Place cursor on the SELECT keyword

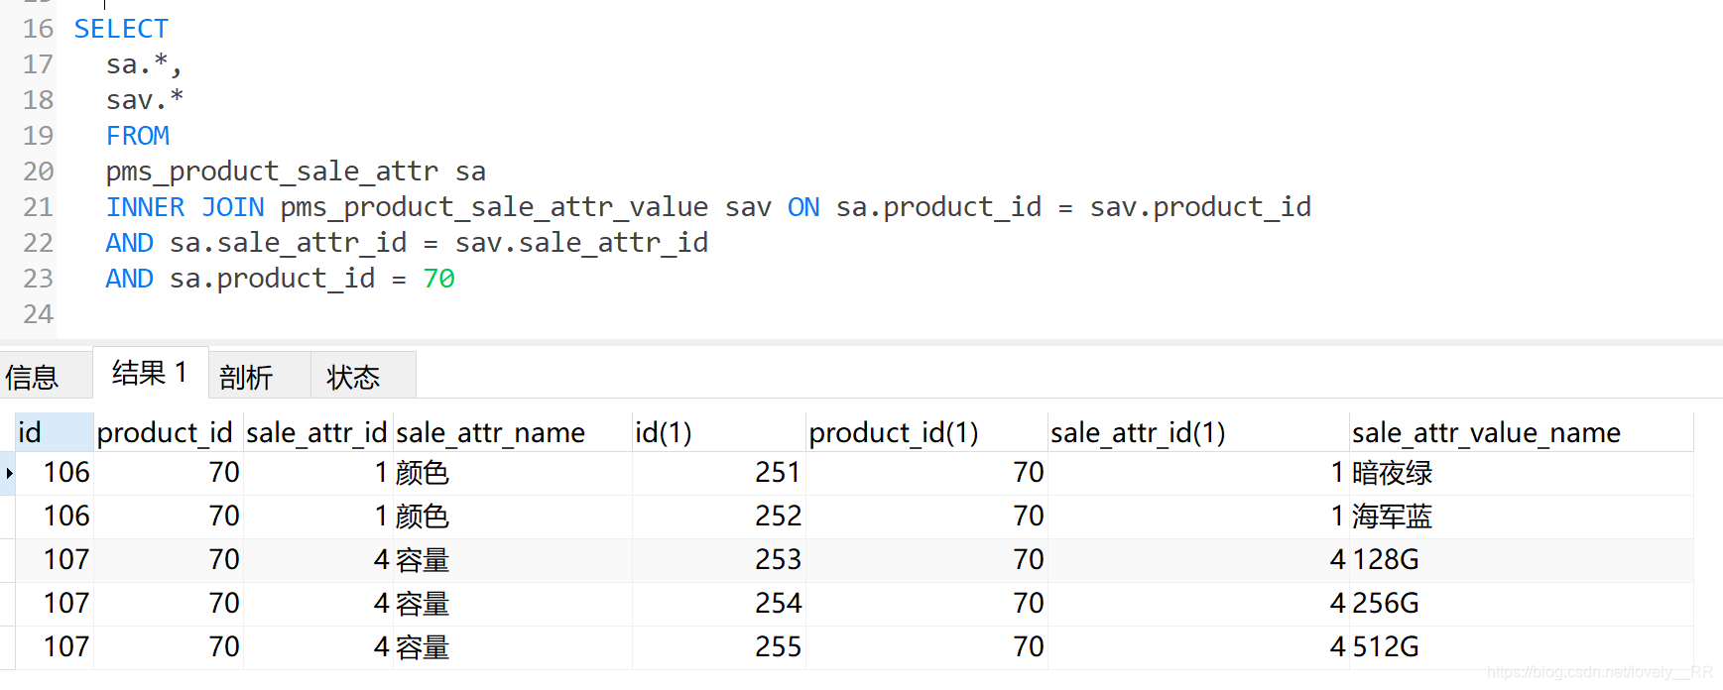click(x=121, y=29)
